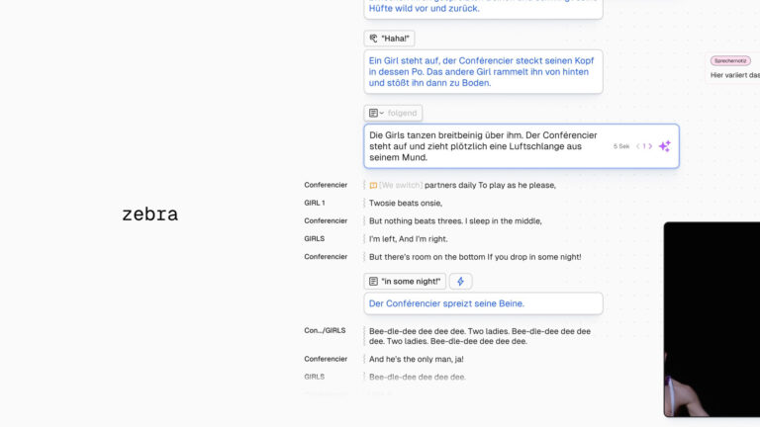
Task: Click into the "Die Girls tanzen breitbeinig" text box
Action: 485,145
